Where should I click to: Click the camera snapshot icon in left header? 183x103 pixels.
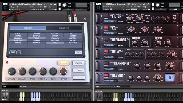51,4
